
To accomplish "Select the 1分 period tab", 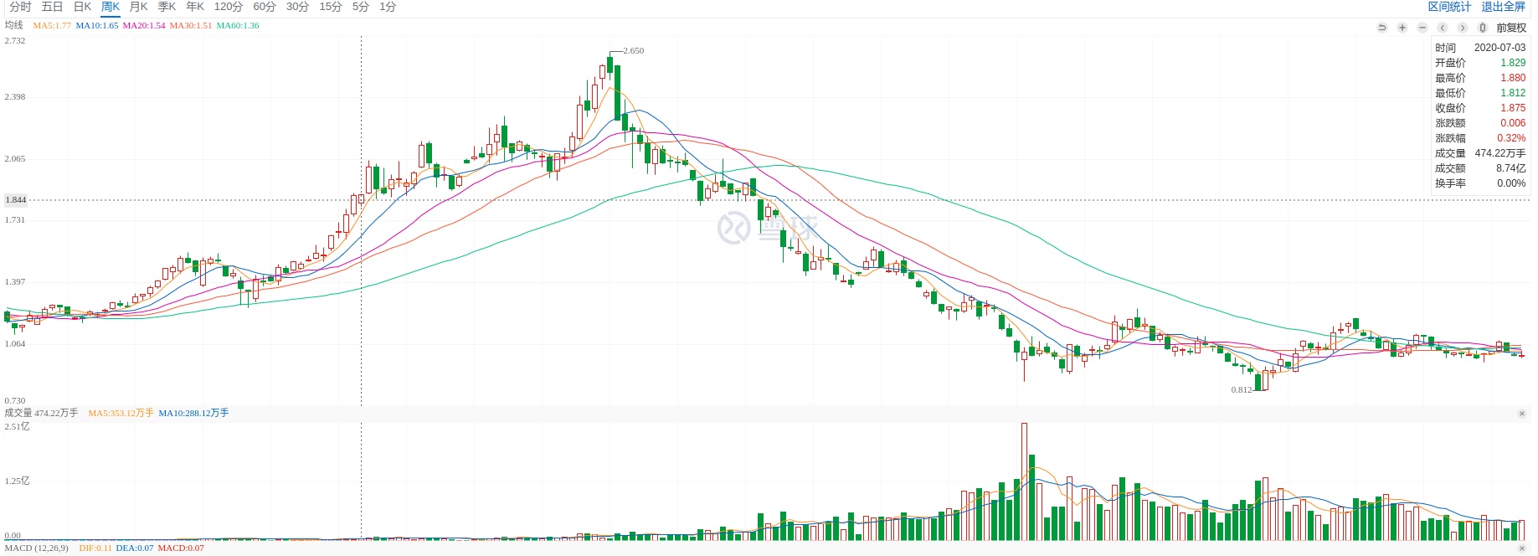I will coord(388,7).
